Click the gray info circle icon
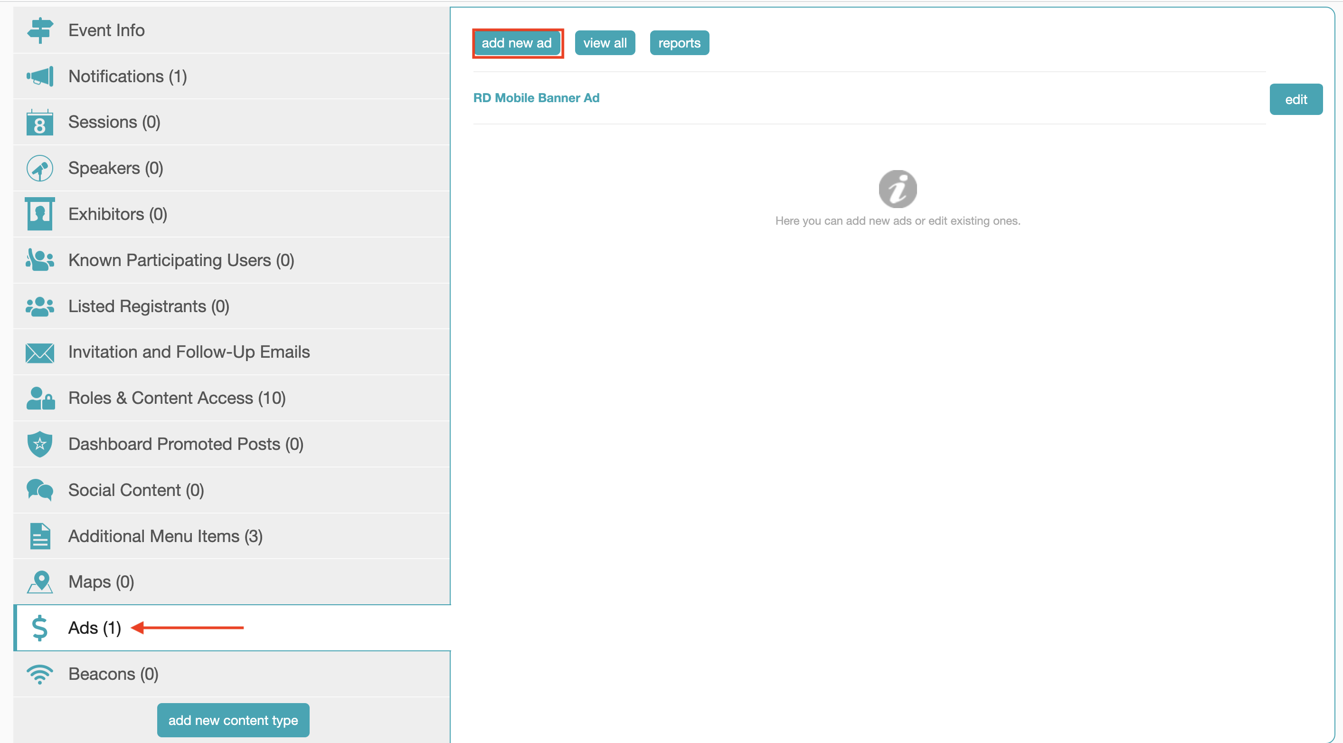 pos(897,189)
